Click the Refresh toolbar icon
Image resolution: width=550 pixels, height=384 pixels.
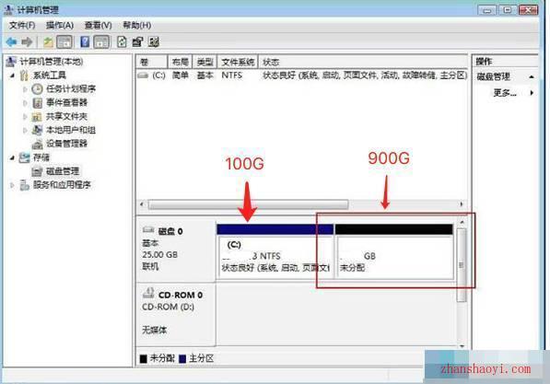tap(122, 42)
